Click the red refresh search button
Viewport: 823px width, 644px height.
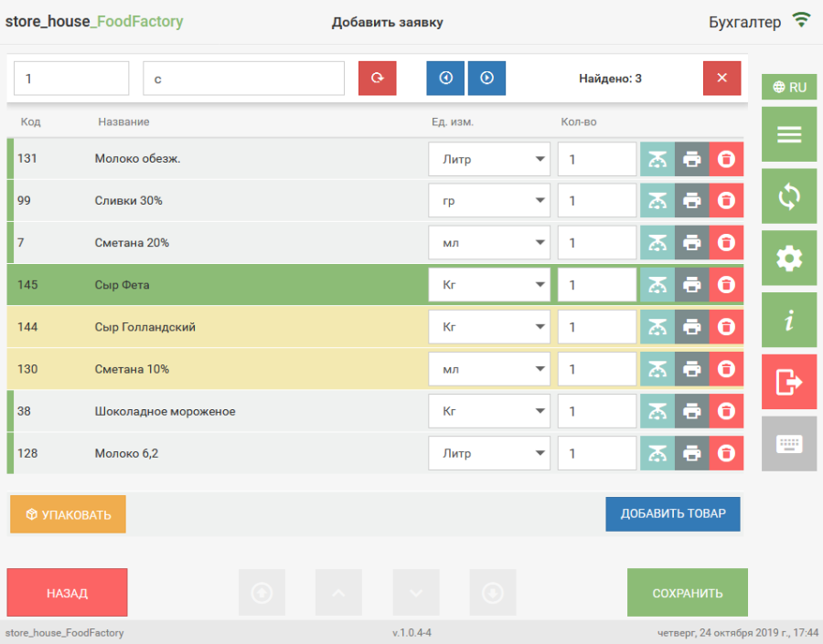(x=377, y=79)
